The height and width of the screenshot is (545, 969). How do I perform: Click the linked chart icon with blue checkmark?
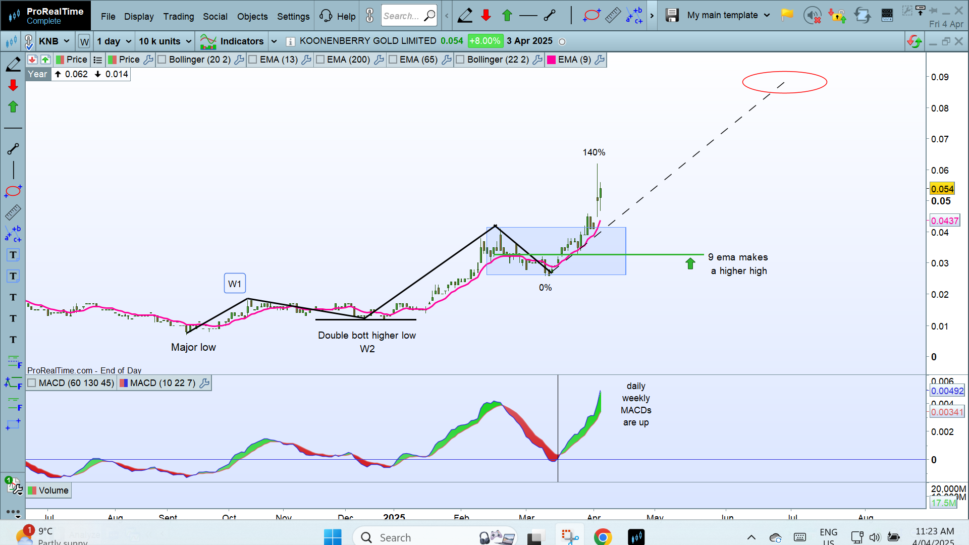coord(28,41)
